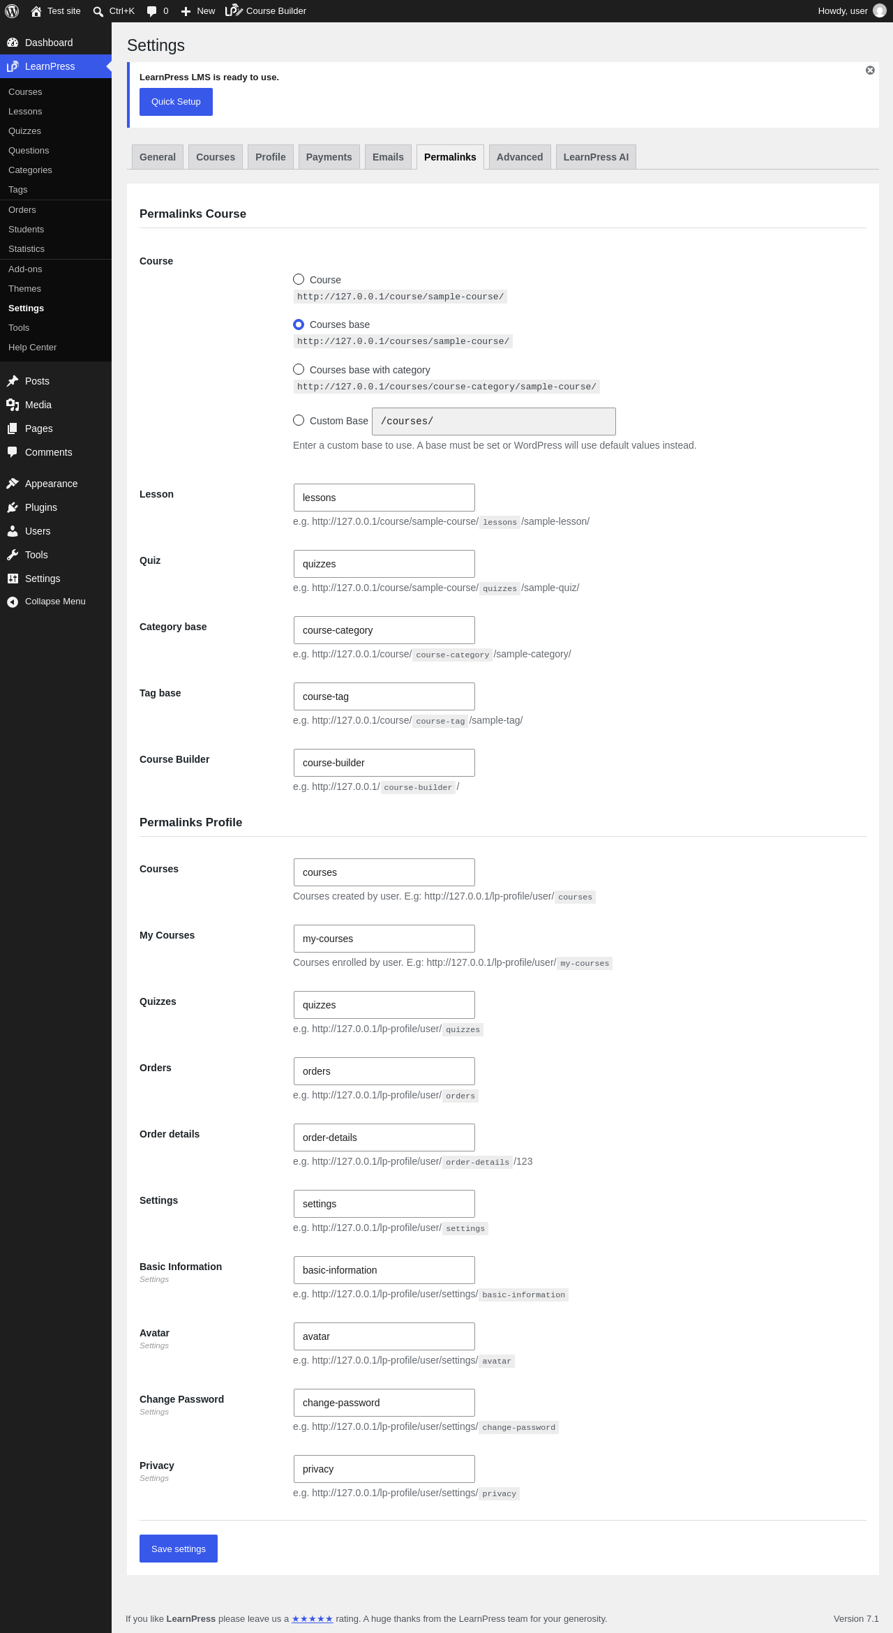Click the plus icon beside New
Screen dimensions: 893x1633
pyautogui.click(x=186, y=11)
